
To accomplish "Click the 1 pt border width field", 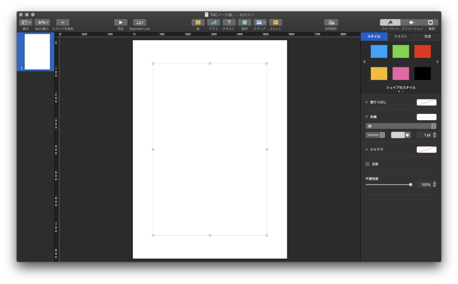I will pos(424,135).
